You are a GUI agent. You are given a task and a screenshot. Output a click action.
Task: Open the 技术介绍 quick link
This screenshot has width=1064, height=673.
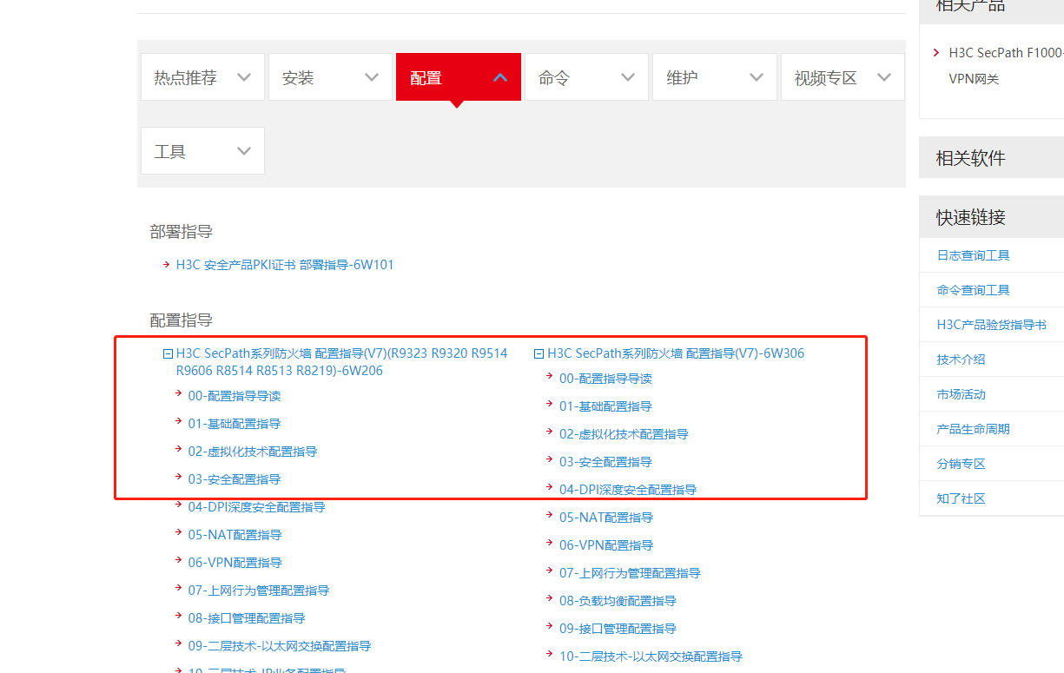(961, 360)
